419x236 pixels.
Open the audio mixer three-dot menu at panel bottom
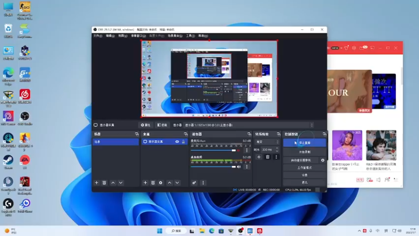point(203,183)
